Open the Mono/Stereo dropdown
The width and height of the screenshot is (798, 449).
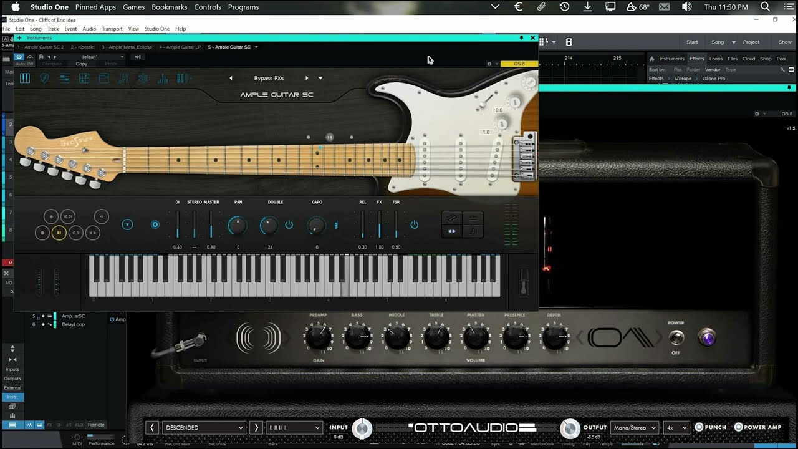coord(634,427)
